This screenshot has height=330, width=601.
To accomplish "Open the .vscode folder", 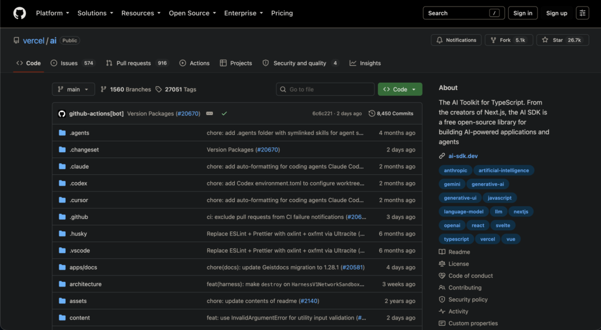I will (80, 250).
